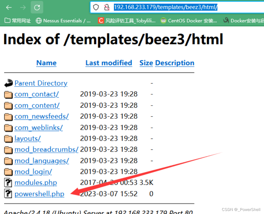Click the folder icon beside mod_languages/
The image size is (264, 214).
(x=8, y=161)
